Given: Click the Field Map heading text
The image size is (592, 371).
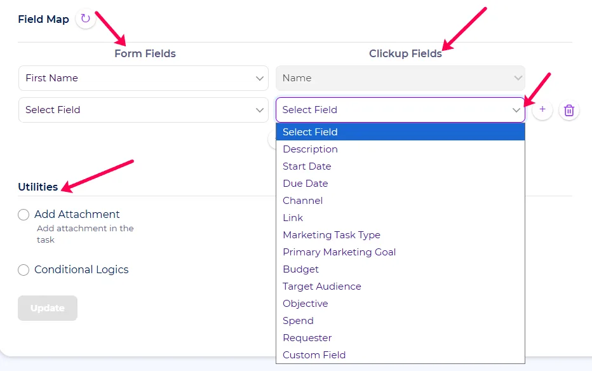Looking at the screenshot, I should pos(43,19).
